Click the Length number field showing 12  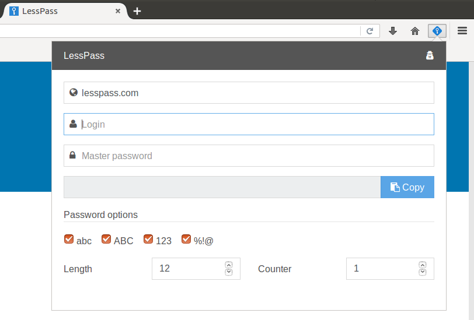pos(196,269)
